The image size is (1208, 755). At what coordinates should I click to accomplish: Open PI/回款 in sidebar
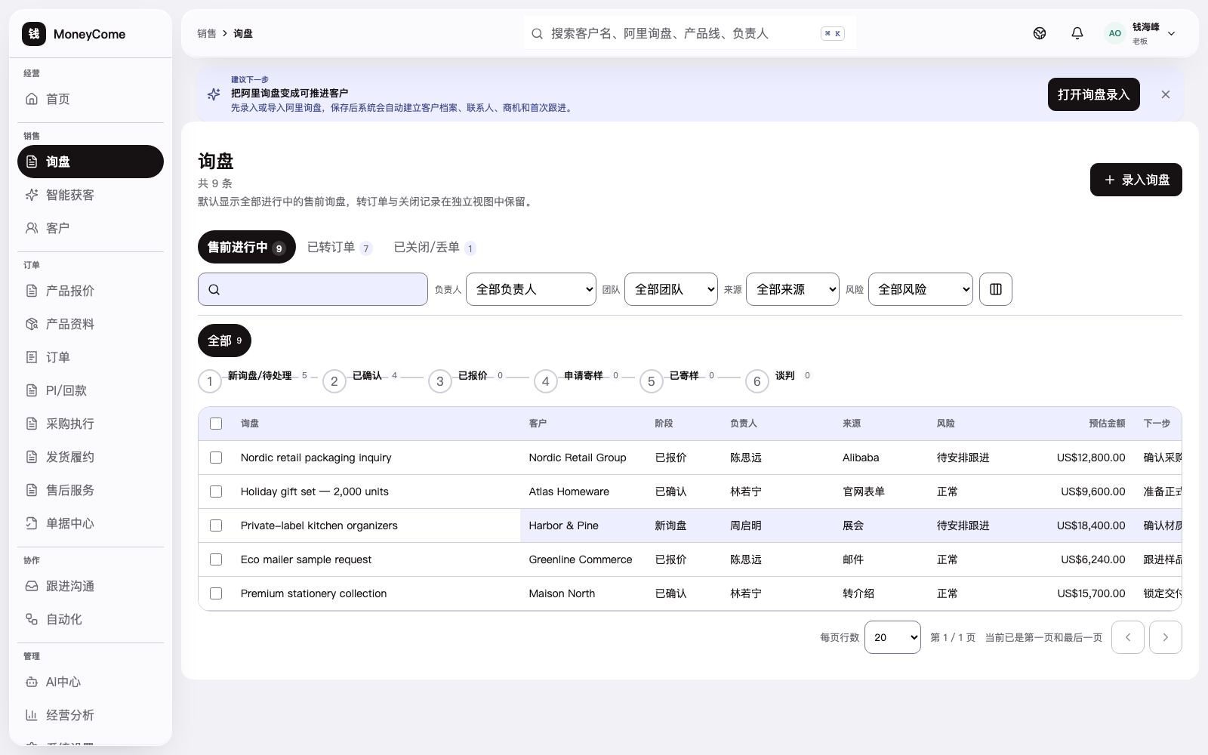[90, 390]
